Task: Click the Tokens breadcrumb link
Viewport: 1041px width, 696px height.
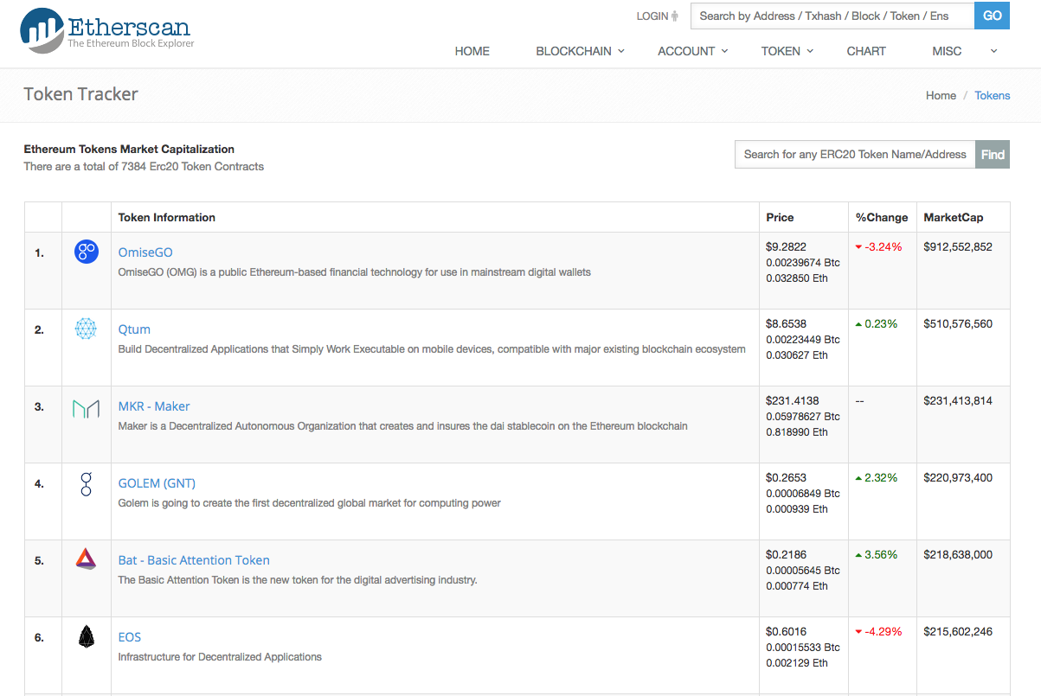Action: click(x=993, y=95)
